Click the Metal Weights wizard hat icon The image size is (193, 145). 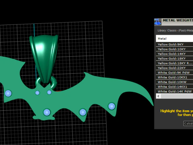158,22
